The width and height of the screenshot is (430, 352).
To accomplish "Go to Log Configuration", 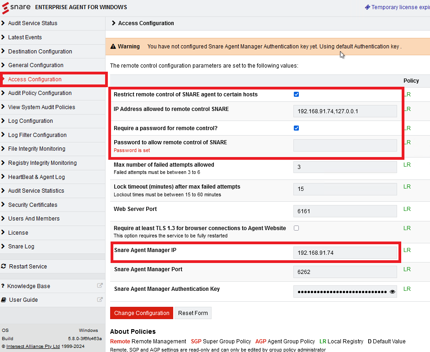I will click(31, 121).
